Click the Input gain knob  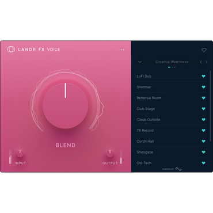click(x=20, y=154)
